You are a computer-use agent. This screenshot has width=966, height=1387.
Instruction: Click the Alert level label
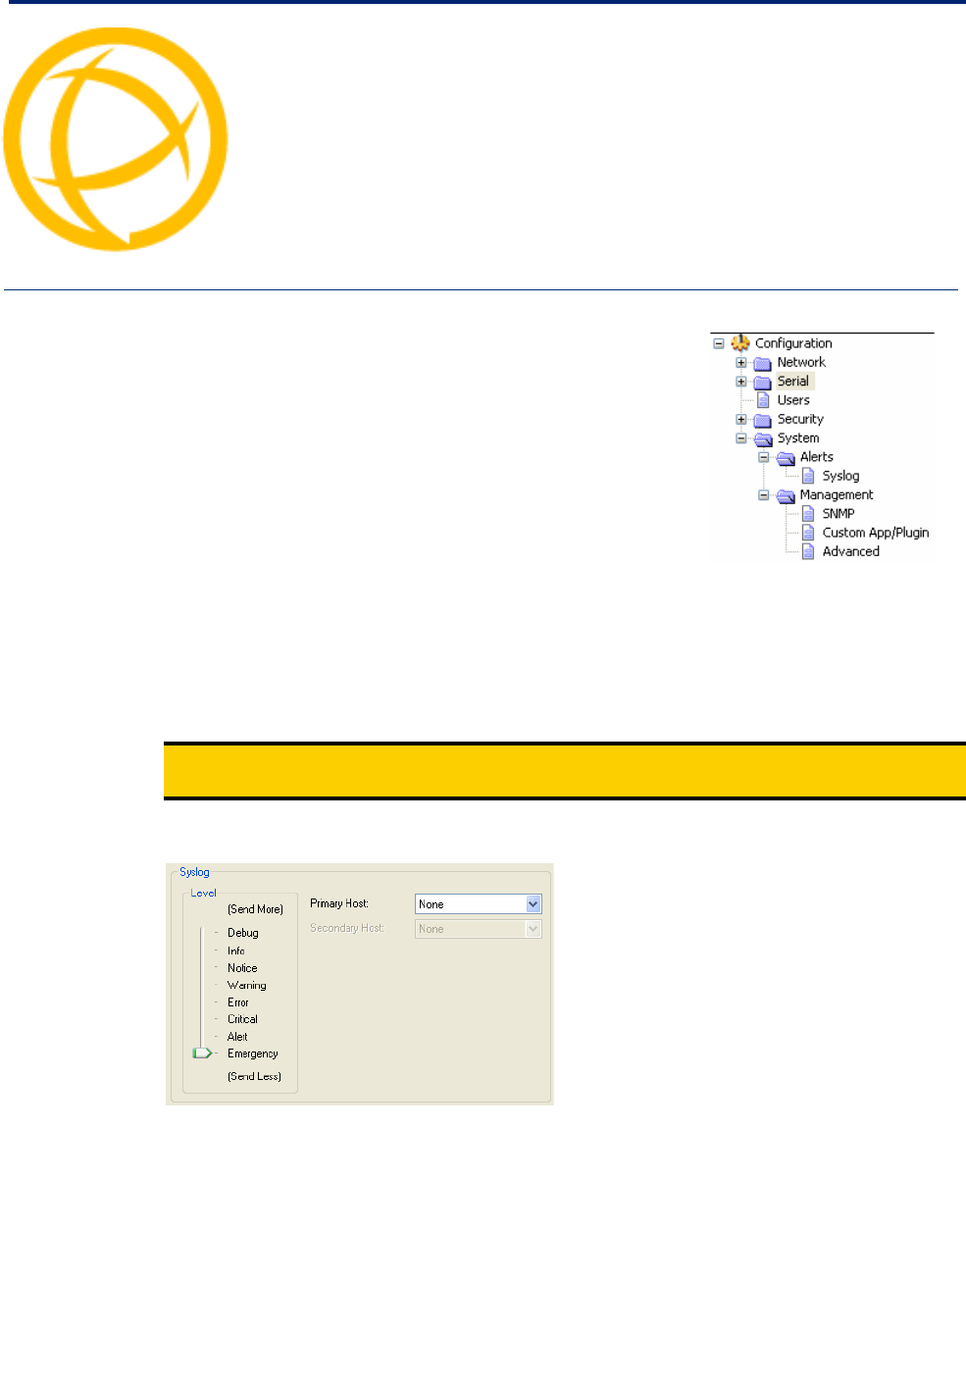coord(237,1037)
